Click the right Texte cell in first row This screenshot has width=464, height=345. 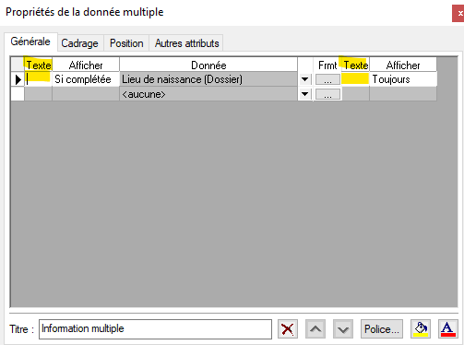click(x=355, y=79)
